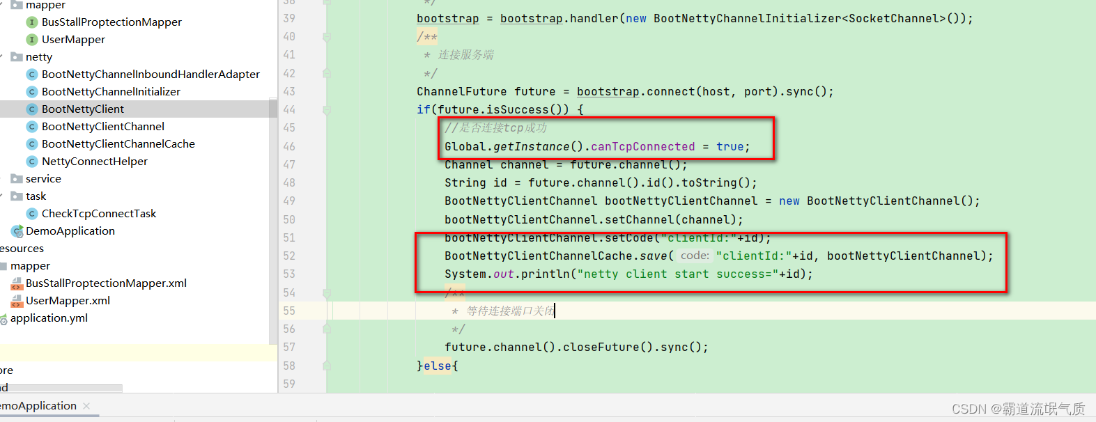Viewport: 1096px width, 422px height.
Task: Select BootNettyClient in project tree
Action: [x=83, y=109]
